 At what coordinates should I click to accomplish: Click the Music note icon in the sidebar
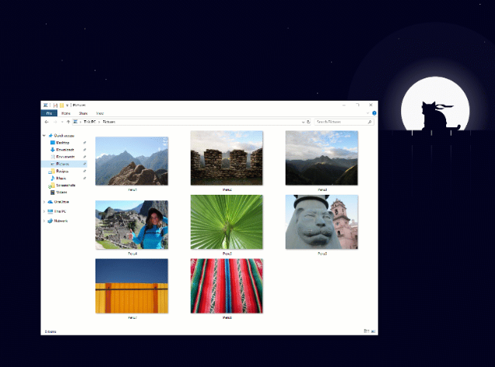click(53, 178)
